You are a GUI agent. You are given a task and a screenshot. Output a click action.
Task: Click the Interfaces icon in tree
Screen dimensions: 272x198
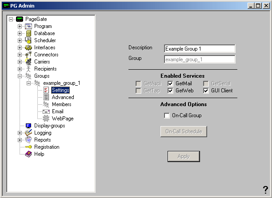click(x=28, y=48)
